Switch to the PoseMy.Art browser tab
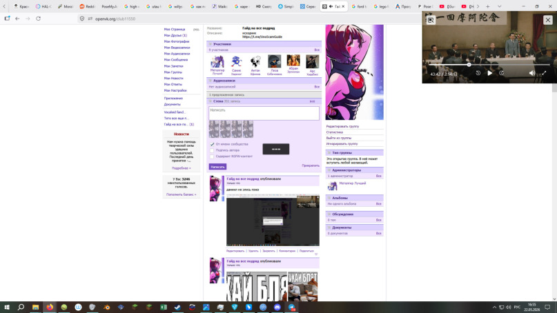 coord(109,6)
